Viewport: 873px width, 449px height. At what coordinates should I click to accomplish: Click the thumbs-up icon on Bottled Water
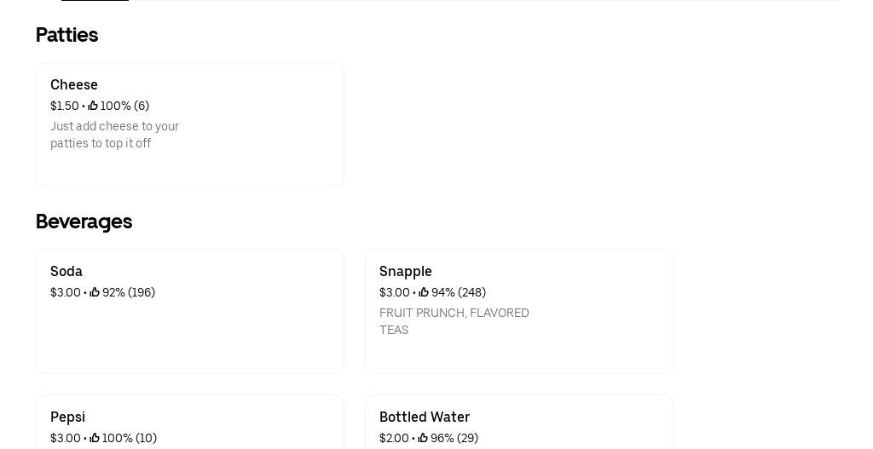click(x=423, y=439)
